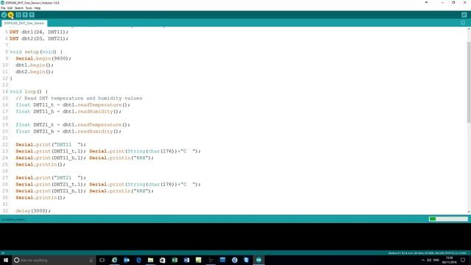
Task: Click the Cortana microphone icon
Action: tap(91, 260)
